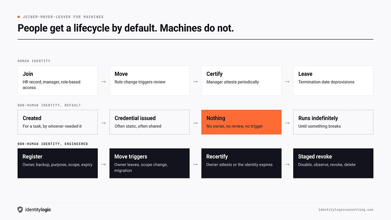The height and width of the screenshot is (220, 391).
Task: Click 'Owner, backup, purpose, scope, expiry' text
Action: pos(57,165)
